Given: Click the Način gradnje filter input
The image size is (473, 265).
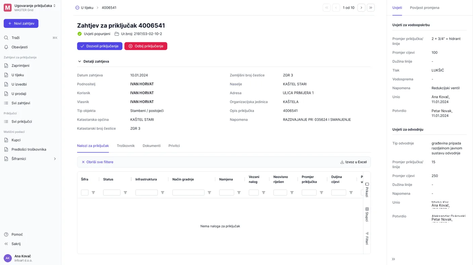Looking at the screenshot, I should [x=188, y=192].
